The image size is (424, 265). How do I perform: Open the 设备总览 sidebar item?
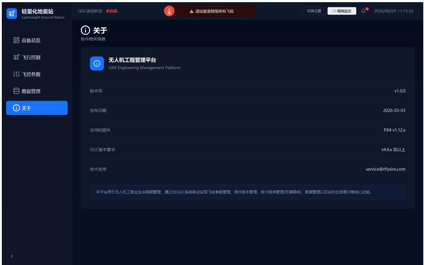coord(37,40)
